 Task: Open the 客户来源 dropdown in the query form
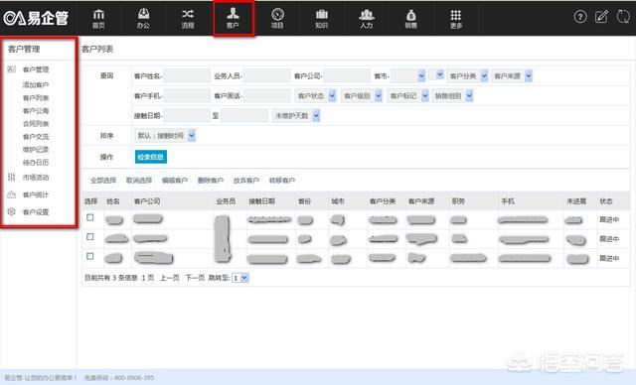[512, 75]
